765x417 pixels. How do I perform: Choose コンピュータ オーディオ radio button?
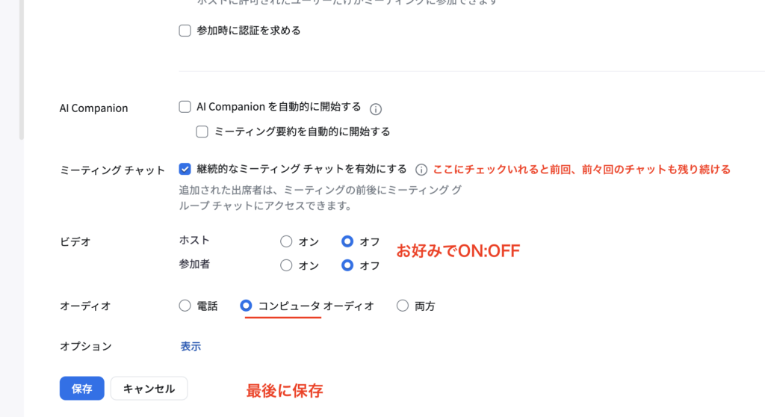tap(246, 306)
